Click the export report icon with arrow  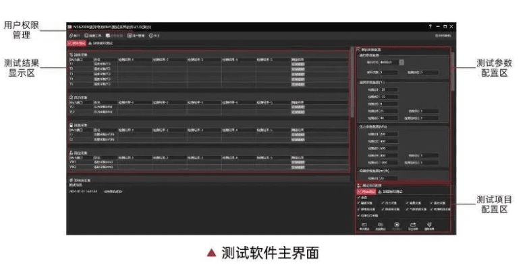413,226
